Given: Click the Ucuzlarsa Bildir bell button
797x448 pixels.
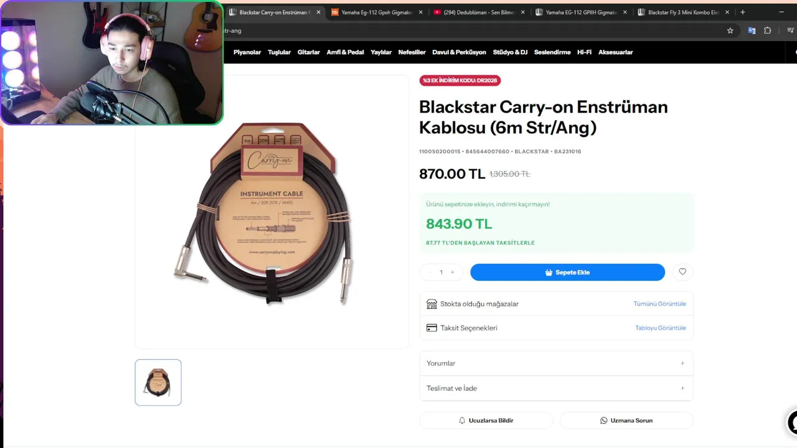Looking at the screenshot, I should pyautogui.click(x=486, y=421).
